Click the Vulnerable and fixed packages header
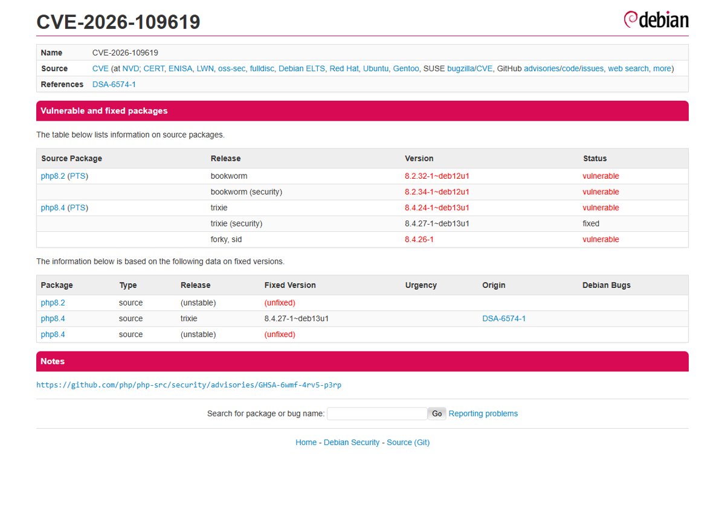Viewport: 725px width, 509px height. coord(362,111)
